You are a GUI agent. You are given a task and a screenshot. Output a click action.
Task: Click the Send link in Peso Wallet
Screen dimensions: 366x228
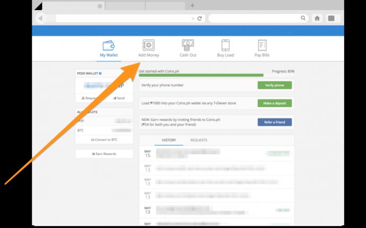[119, 98]
